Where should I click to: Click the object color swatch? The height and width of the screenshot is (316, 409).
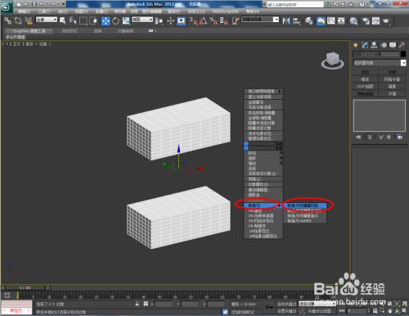tap(403, 54)
